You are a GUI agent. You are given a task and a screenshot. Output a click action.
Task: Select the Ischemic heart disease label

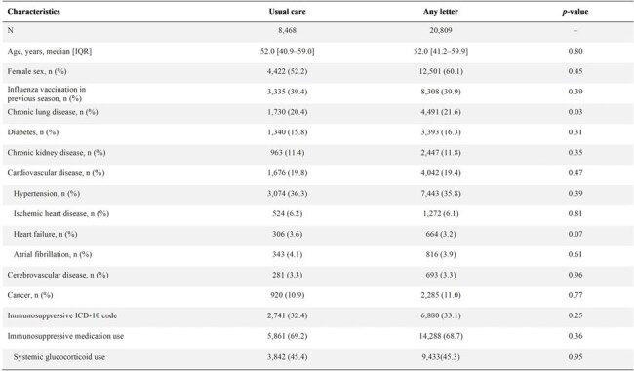[61, 214]
